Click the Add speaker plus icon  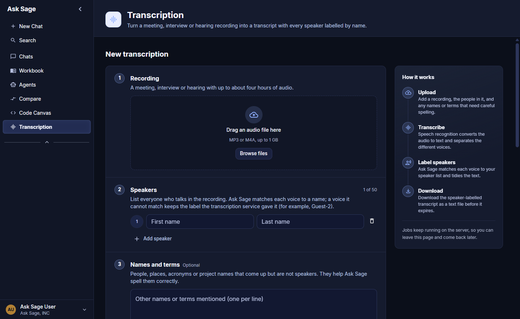137,239
